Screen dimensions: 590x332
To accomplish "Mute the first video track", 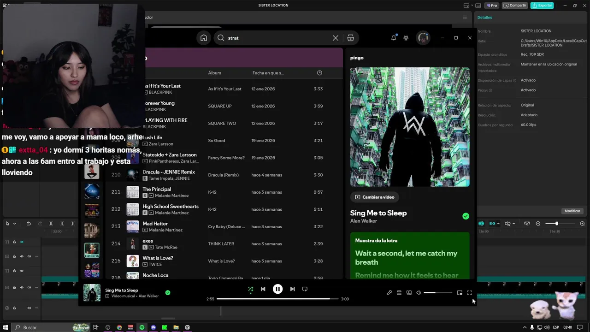I will point(29,256).
